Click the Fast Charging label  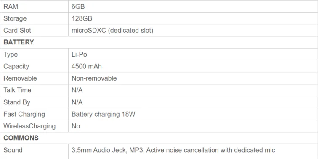(x=24, y=114)
